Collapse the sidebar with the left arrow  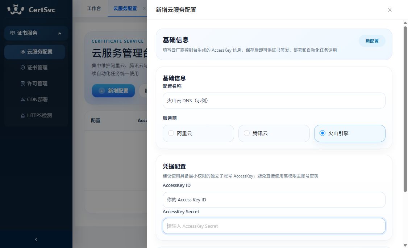[x=36, y=239]
